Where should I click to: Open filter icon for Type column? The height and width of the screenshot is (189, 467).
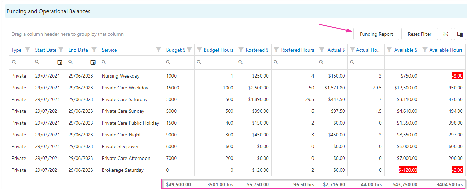coord(28,49)
